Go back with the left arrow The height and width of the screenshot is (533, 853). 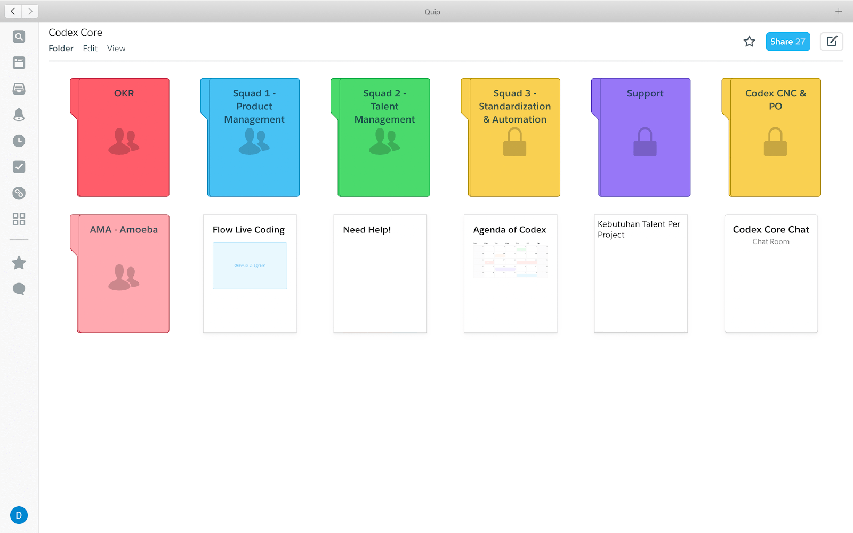pyautogui.click(x=13, y=11)
